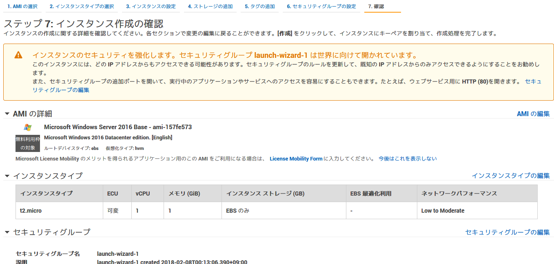This screenshot has width=554, height=264.
Task: Go to step 4. ストレージの追加 tab
Action: pyautogui.click(x=210, y=7)
